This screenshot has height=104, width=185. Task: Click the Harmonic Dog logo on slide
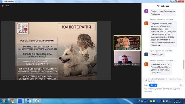click(23, 28)
